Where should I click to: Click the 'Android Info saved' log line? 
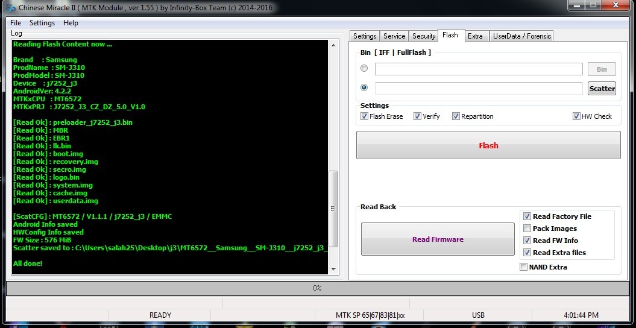pos(45,224)
